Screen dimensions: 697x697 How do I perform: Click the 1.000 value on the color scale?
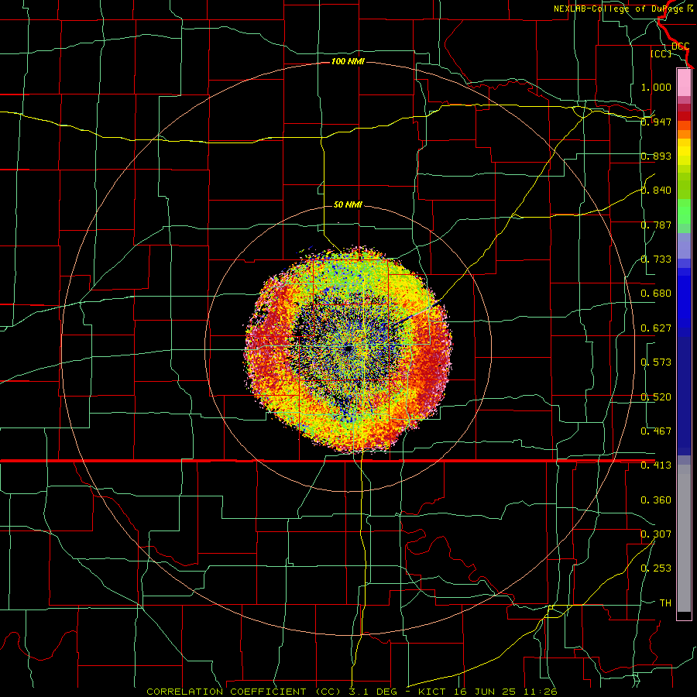coord(656,87)
